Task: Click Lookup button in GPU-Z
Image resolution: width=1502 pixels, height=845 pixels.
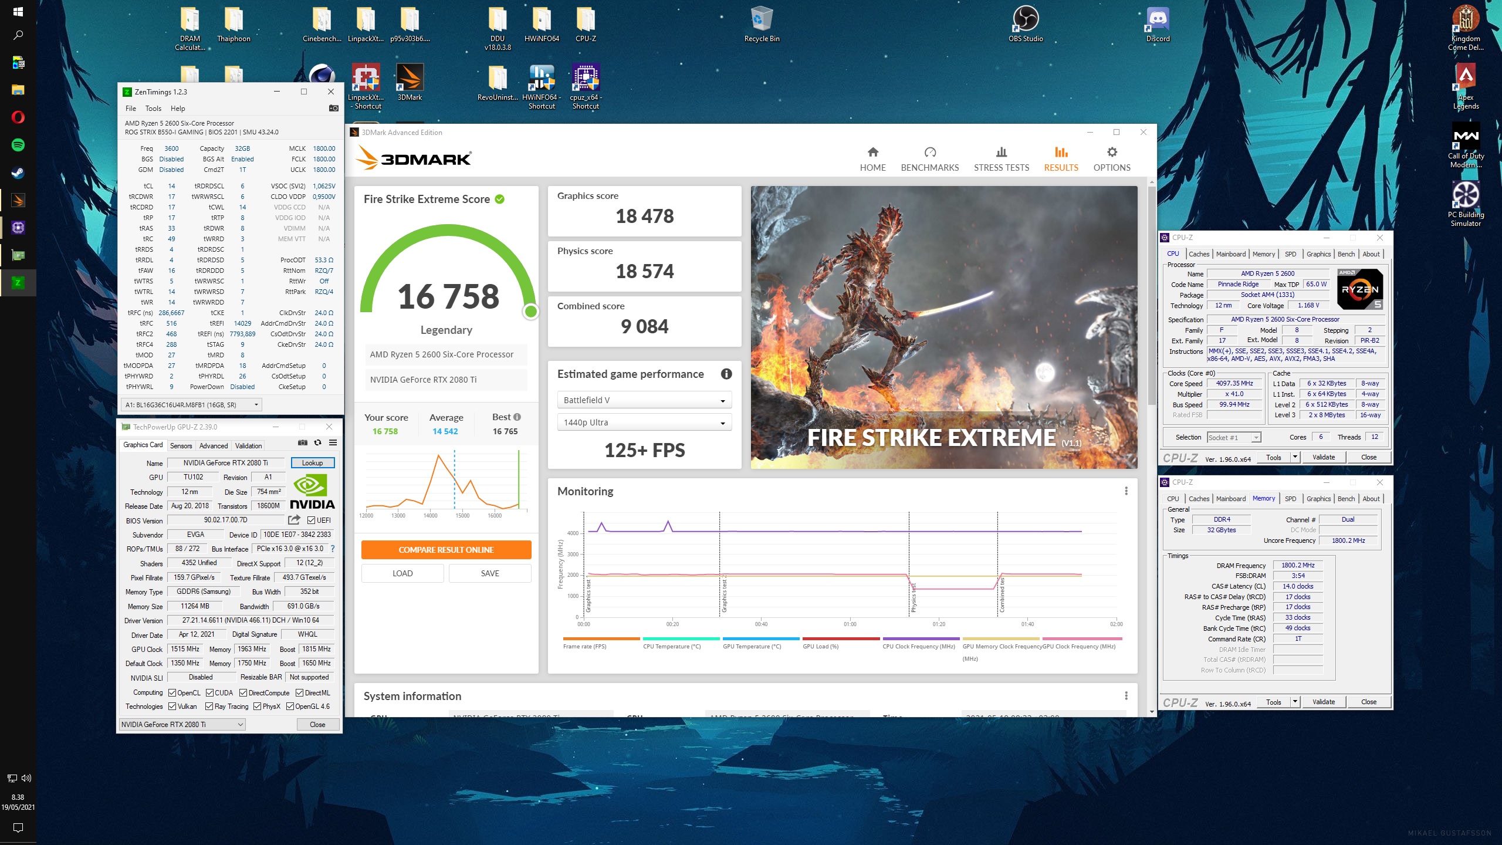Action: pos(313,462)
